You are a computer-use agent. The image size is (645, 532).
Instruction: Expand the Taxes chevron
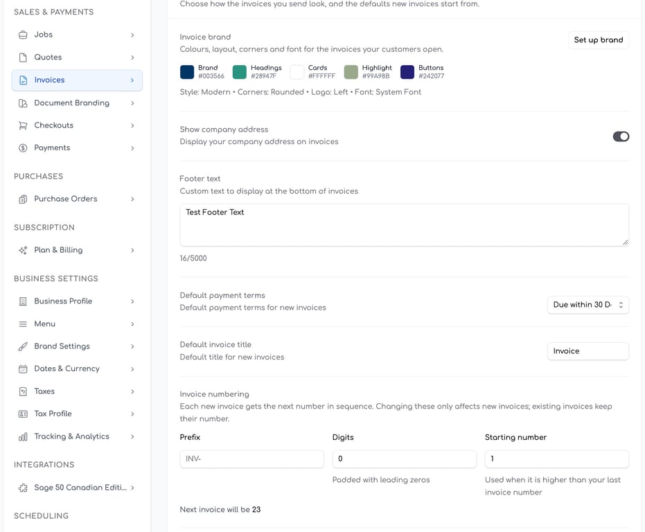(132, 391)
